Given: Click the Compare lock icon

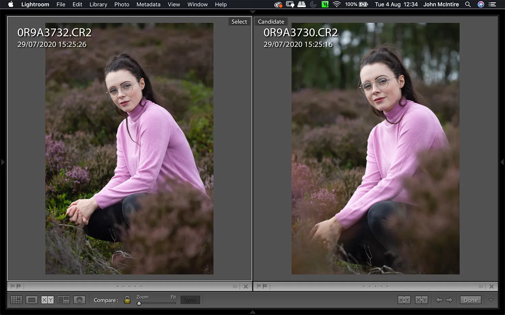Looking at the screenshot, I should click(x=127, y=300).
